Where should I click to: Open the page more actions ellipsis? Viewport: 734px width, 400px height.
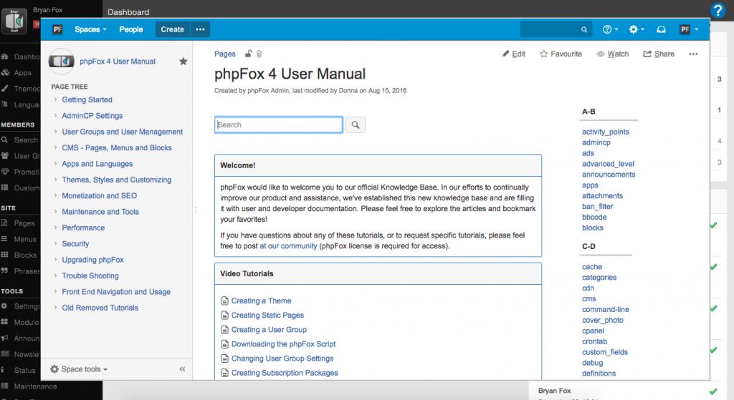pos(693,54)
